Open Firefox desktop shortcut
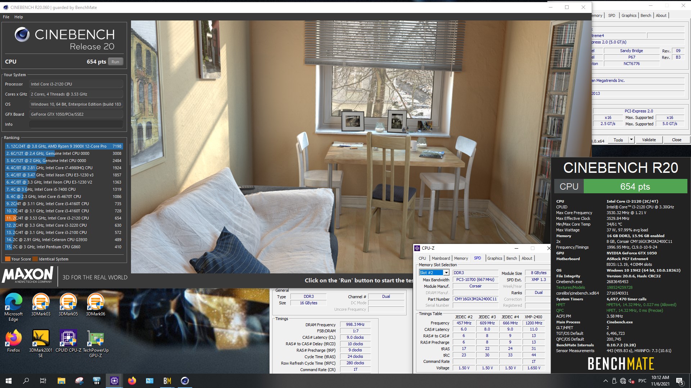Image resolution: width=691 pixels, height=388 pixels. point(13,341)
